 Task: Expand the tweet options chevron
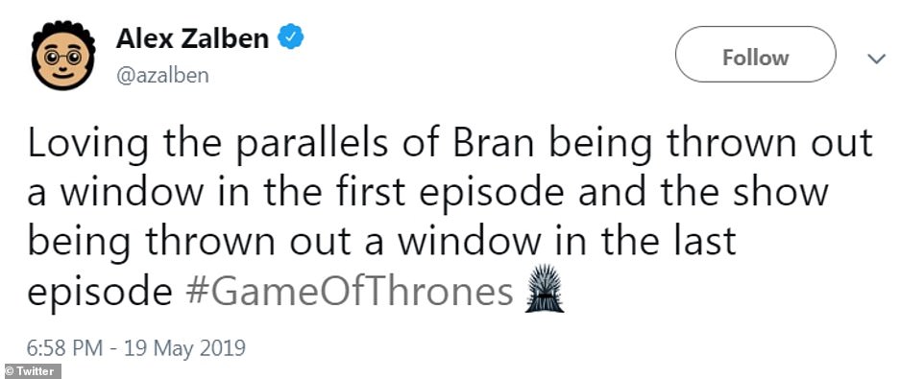(x=877, y=59)
